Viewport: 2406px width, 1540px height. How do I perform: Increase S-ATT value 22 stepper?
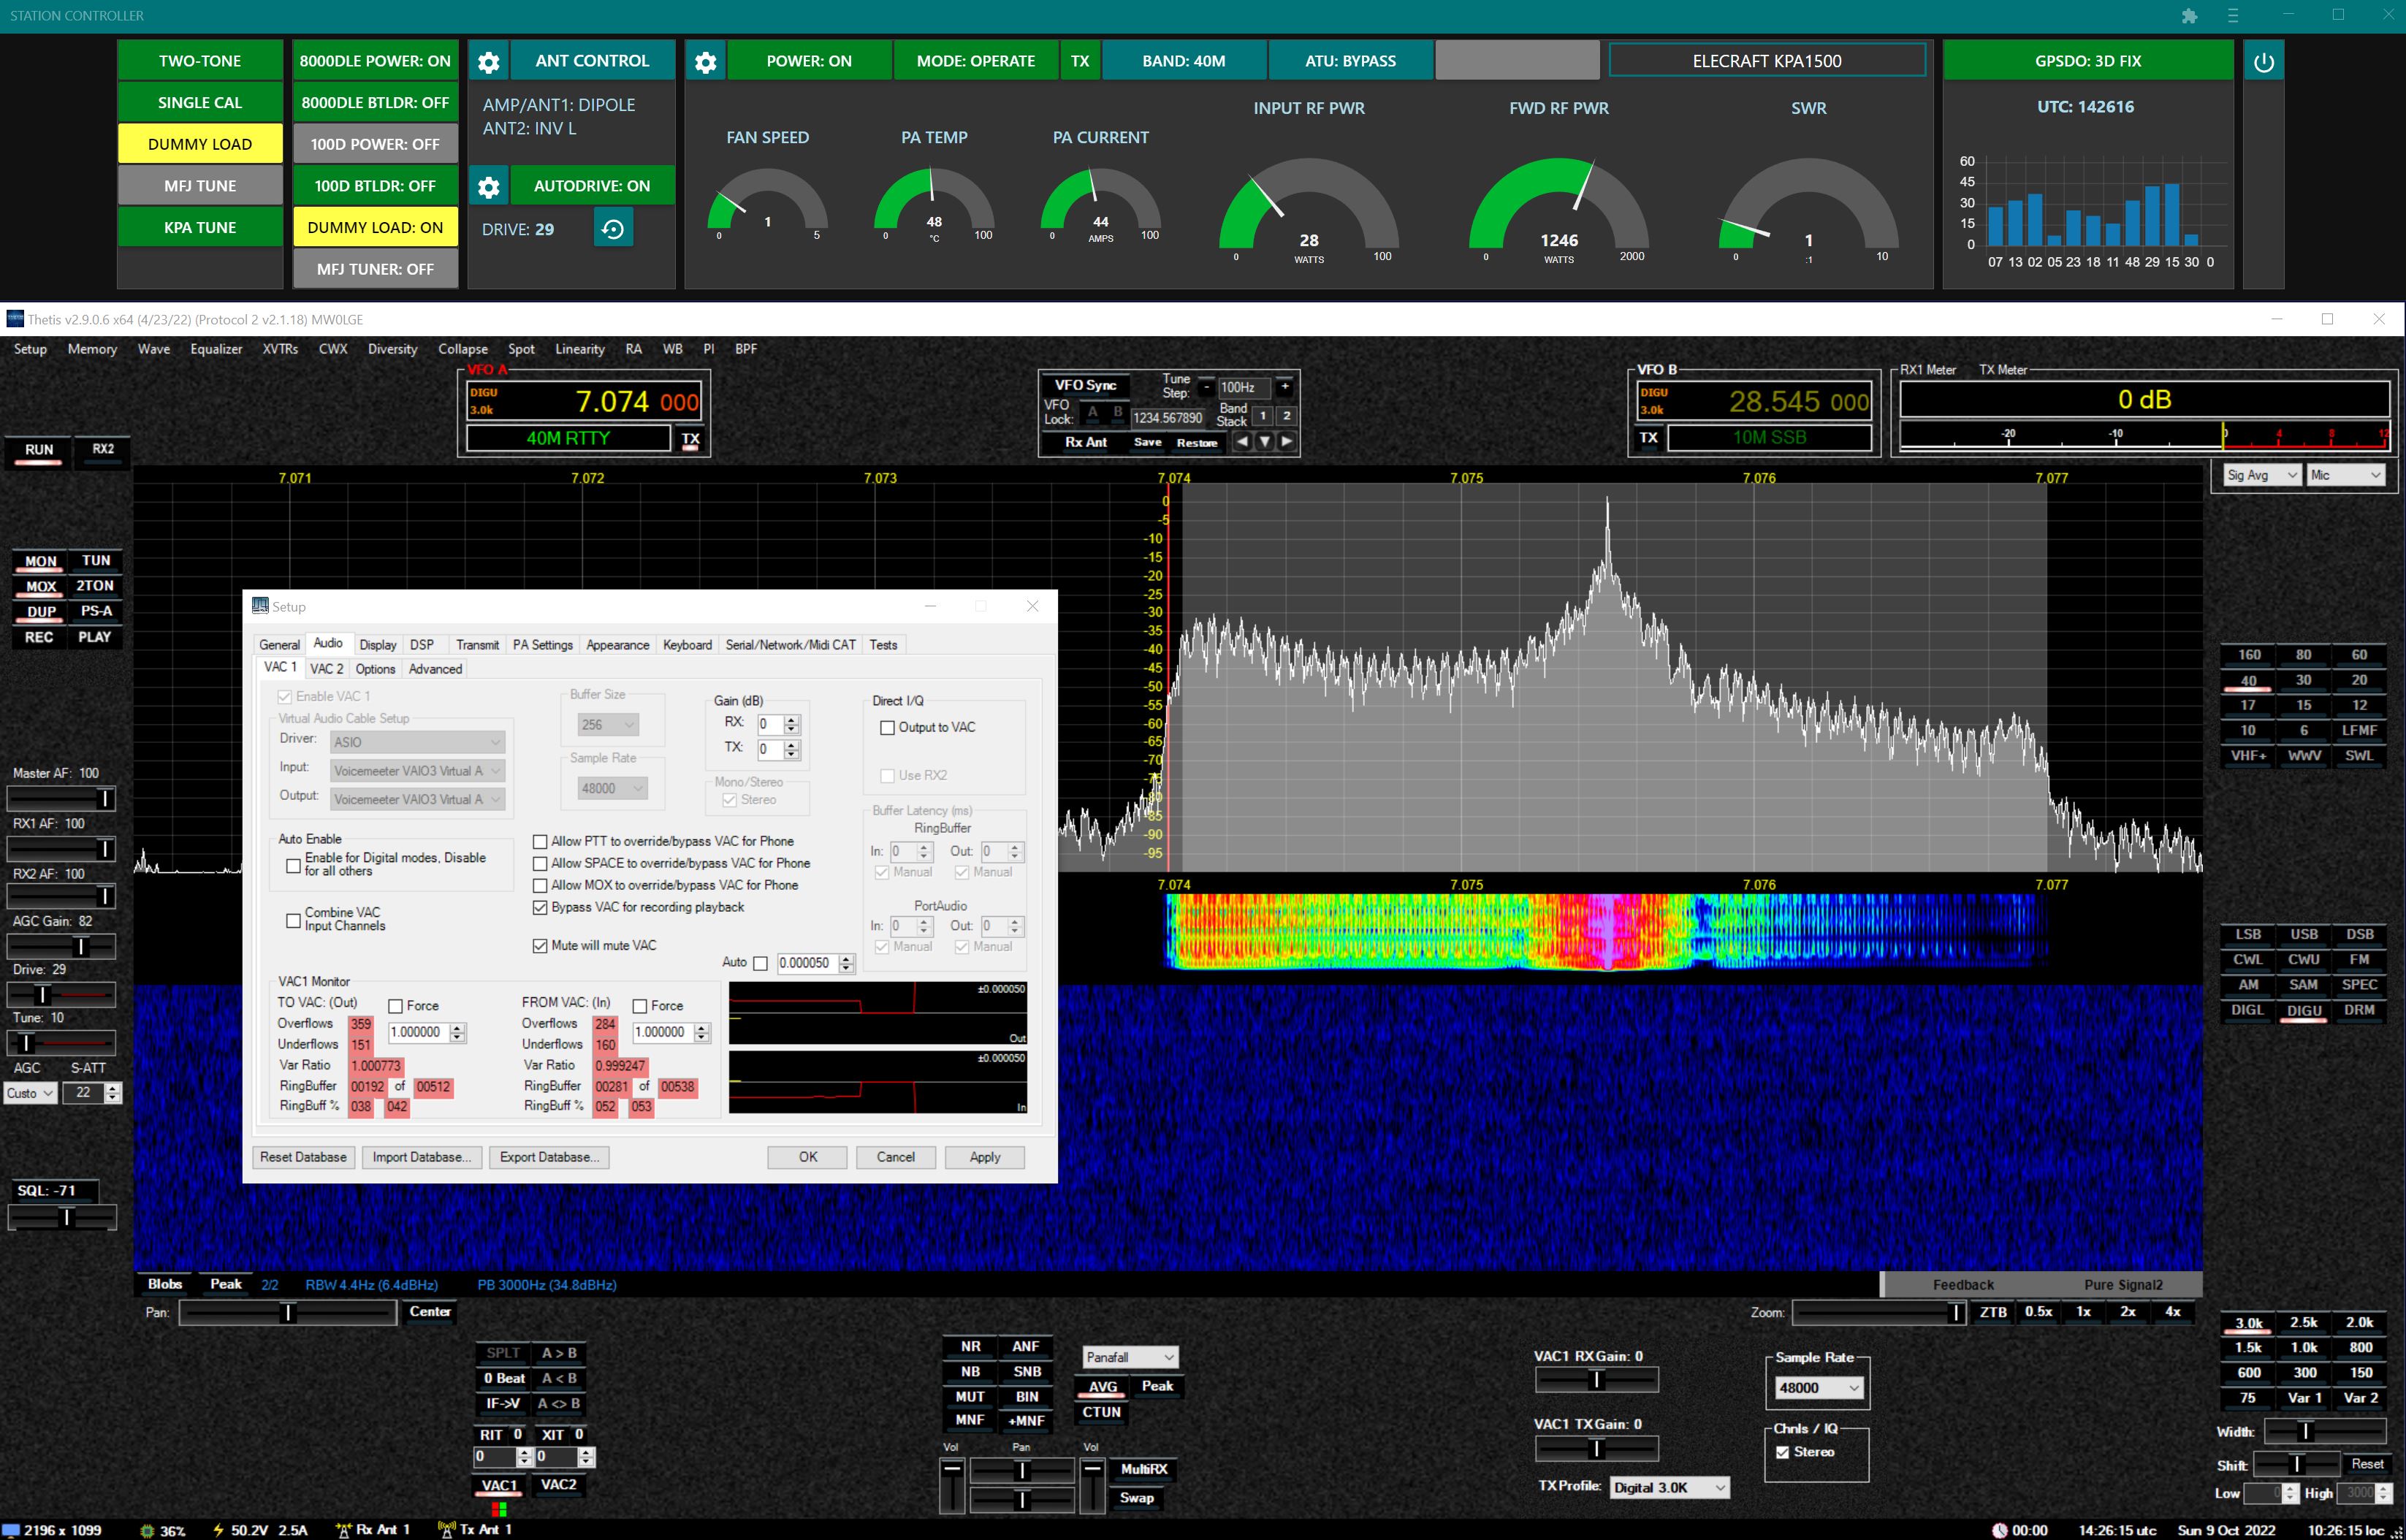click(112, 1088)
